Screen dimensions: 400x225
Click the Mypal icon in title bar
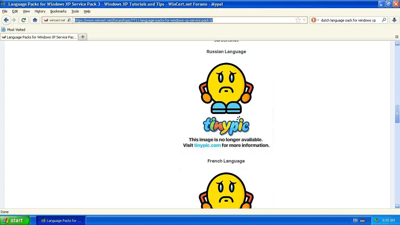click(3, 4)
